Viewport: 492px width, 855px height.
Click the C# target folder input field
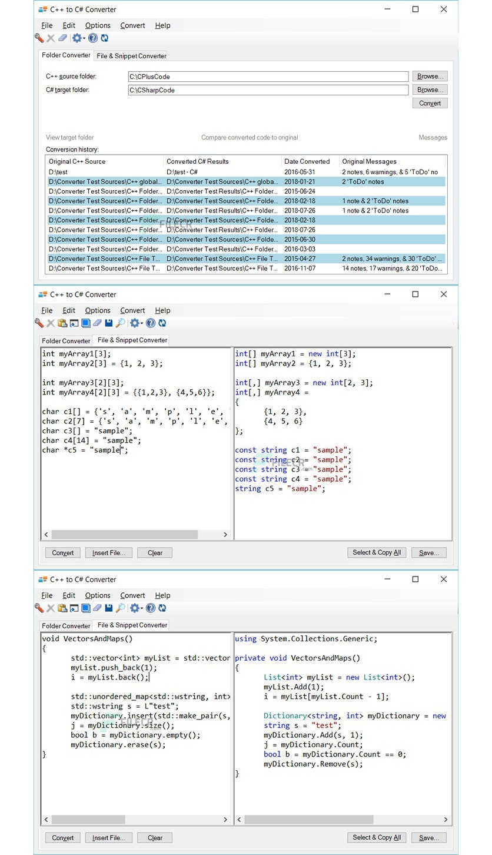point(268,90)
